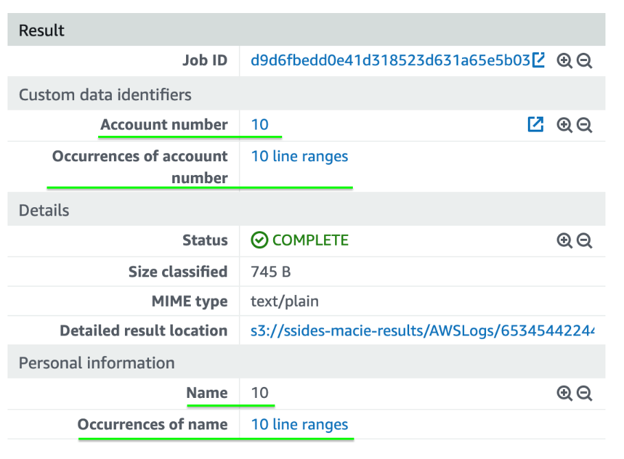The width and height of the screenshot is (624, 459).
Task: Select the Accouunt number value 10
Action: 259,124
